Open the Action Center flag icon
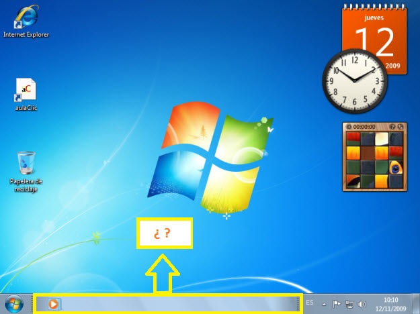420x314 pixels. (337, 304)
